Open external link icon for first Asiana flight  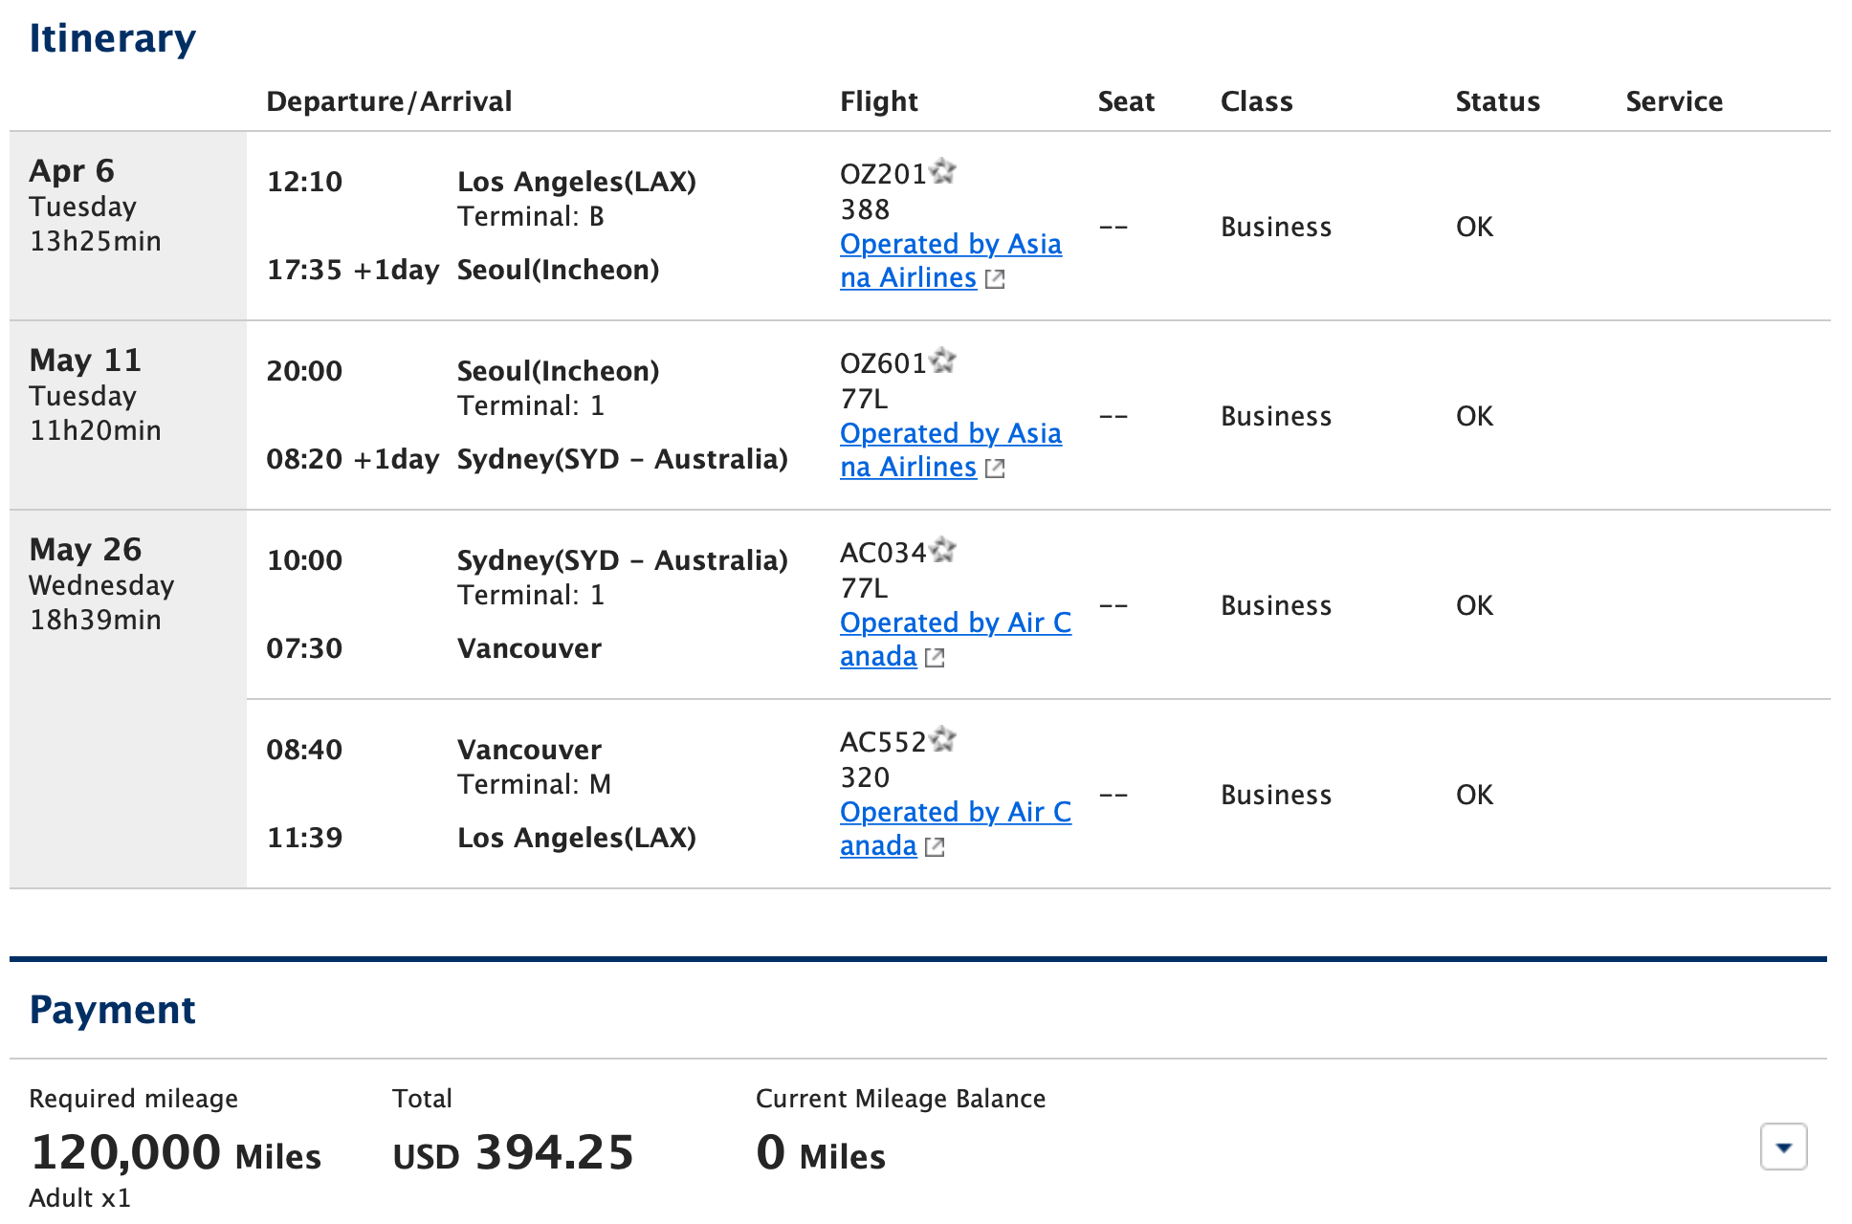995,278
